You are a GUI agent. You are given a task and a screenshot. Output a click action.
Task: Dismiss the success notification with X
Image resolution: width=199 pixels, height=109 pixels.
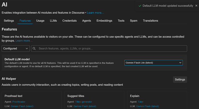pos(196,6)
